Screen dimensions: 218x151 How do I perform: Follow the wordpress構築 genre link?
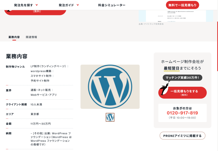coord(41,71)
